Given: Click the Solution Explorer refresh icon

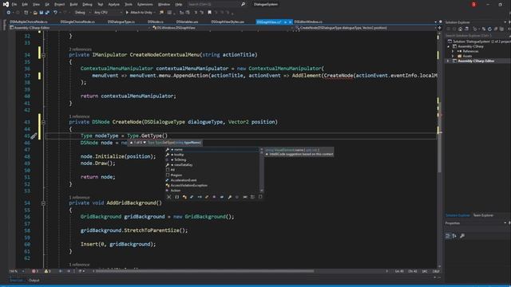Looking at the screenshot, I should 489,29.
